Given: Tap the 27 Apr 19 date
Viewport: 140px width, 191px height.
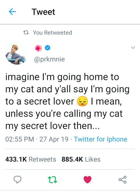Looking at the screenshot, I should 54,139.
